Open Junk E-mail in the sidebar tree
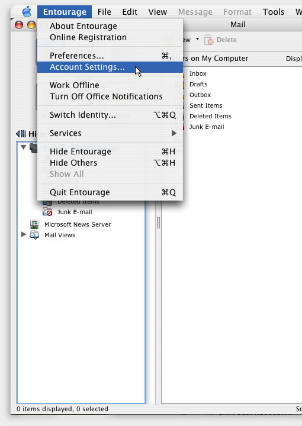Screen dimensions: 302x426 (75, 212)
